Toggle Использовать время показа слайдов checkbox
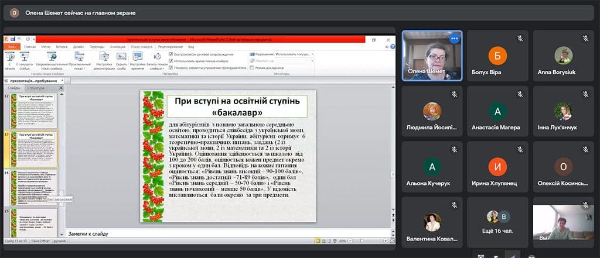Viewport: 600px width, 258px height. pos(171,61)
